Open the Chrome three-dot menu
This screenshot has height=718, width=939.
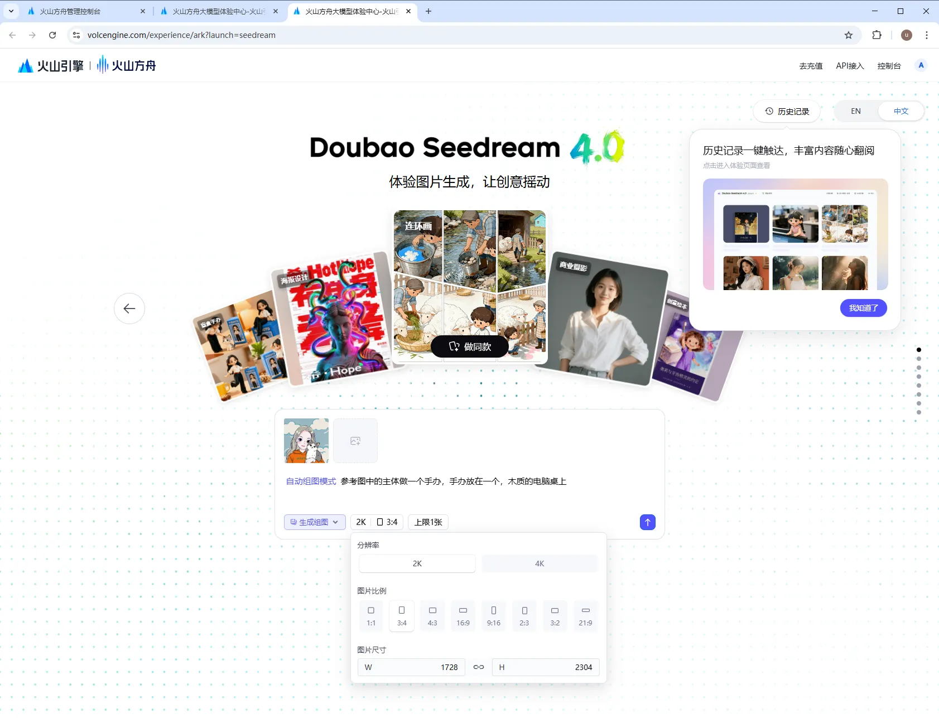click(x=927, y=35)
